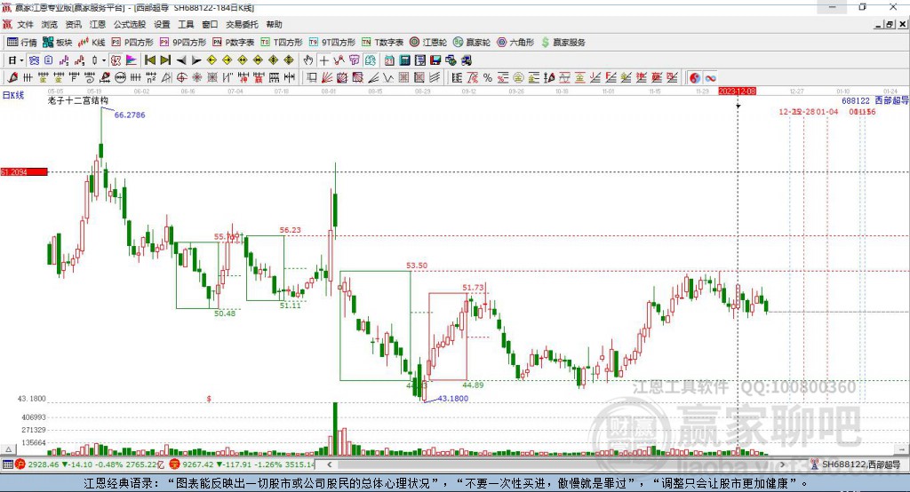Click the black left arrow icon
Screen dimensions: 910x492
181,60
